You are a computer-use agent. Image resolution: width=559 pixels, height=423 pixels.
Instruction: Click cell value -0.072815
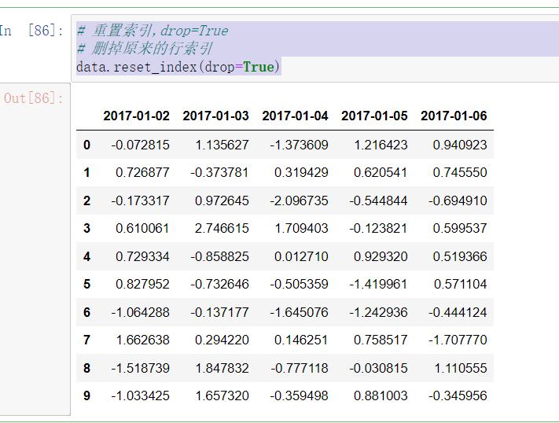click(140, 145)
